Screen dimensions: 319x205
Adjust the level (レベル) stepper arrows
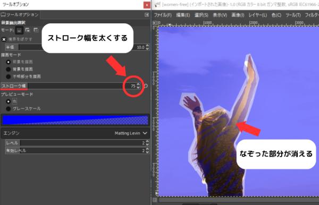coord(147,143)
